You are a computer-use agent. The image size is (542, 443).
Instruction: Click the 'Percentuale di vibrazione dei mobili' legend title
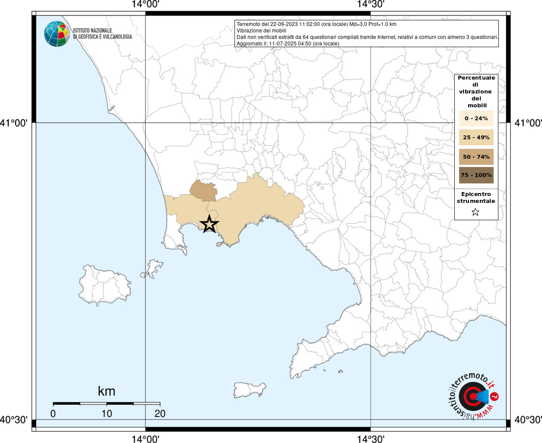tap(476, 91)
